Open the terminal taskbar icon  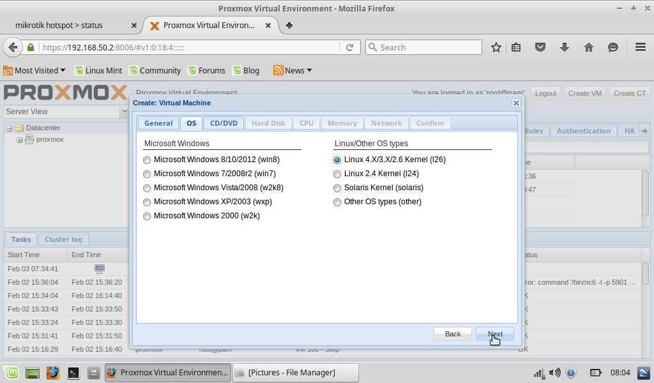pyautogui.click(x=73, y=373)
